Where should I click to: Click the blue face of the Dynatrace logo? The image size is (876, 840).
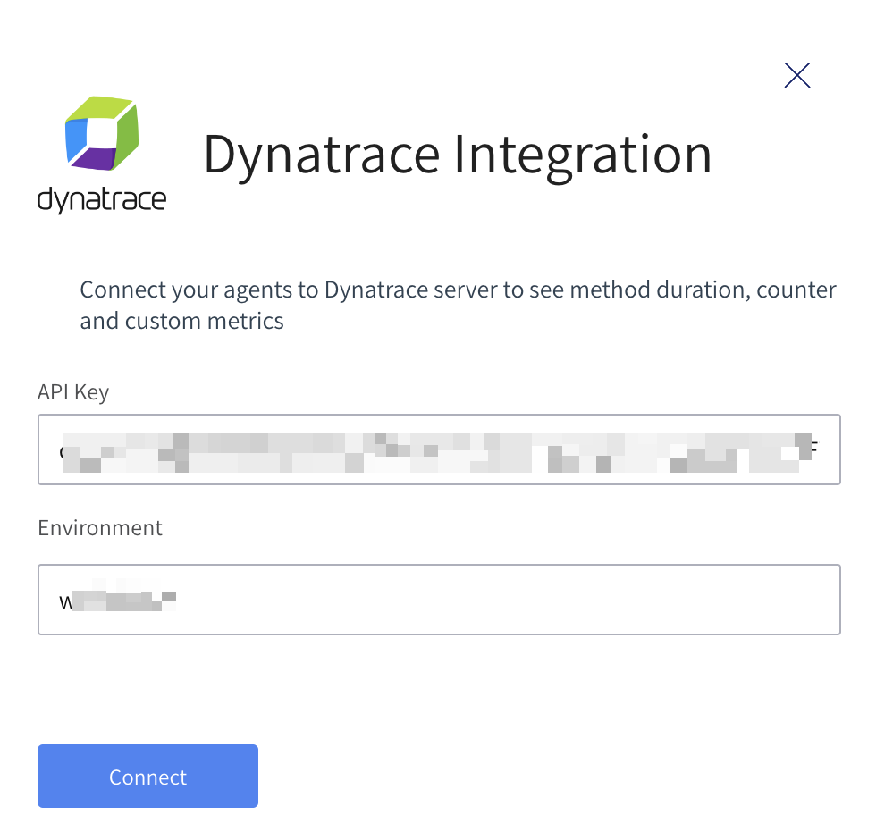(76, 136)
